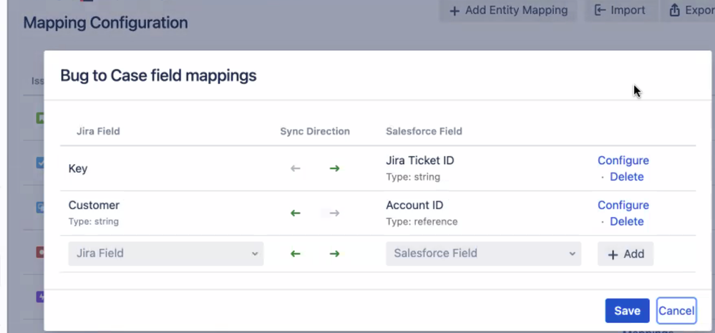Click 'Type: string' under Jira Ticket ID
The image size is (715, 333).
pos(413,177)
